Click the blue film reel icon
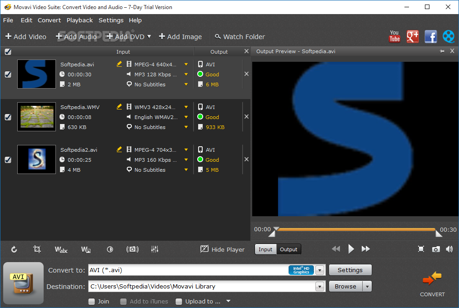459x308 pixels. coord(449,36)
